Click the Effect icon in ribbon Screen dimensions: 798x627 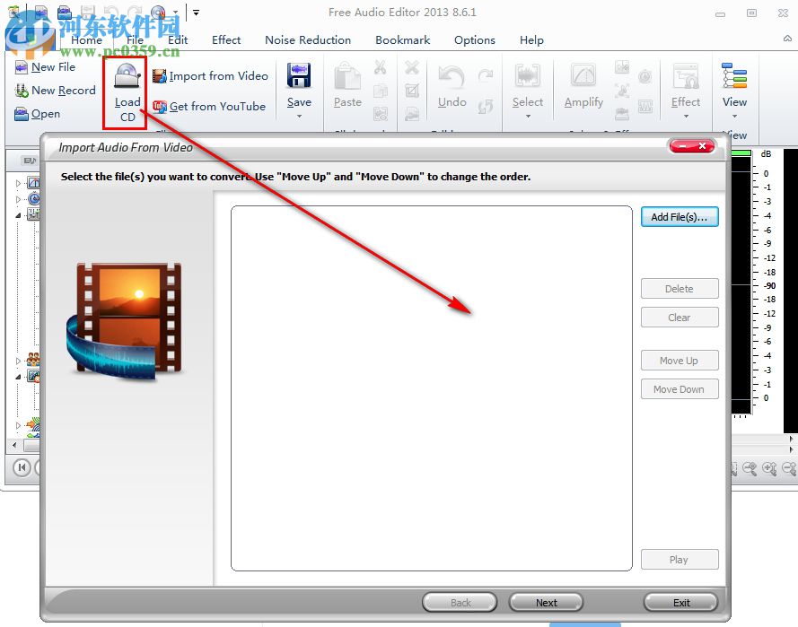(x=686, y=76)
